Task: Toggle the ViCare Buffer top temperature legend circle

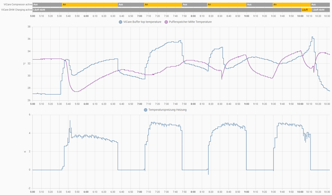Action: pyautogui.click(x=121, y=22)
